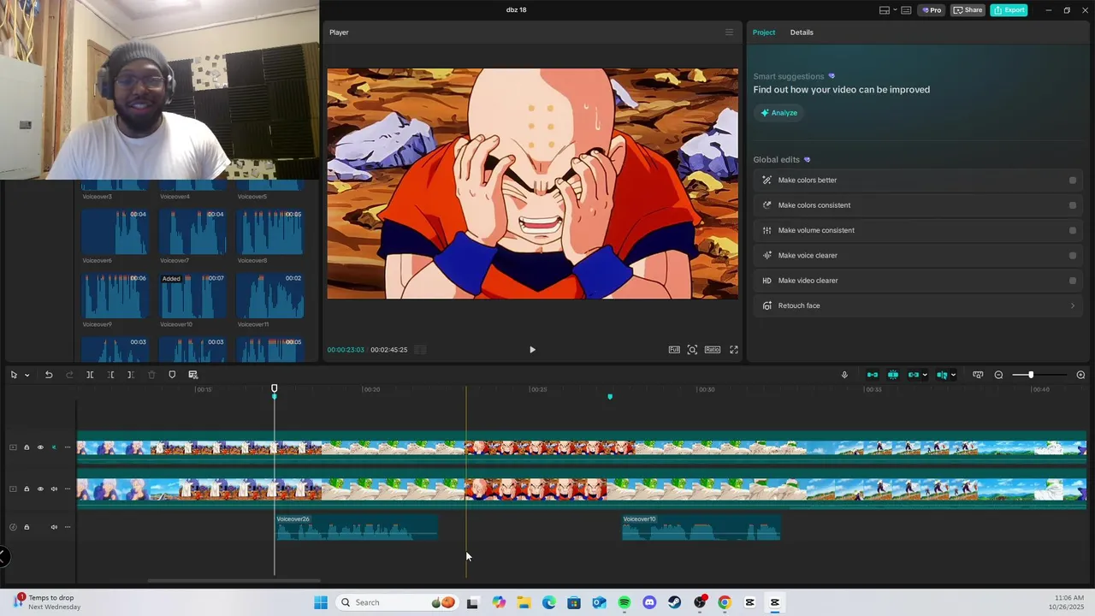Switch to the Project tab

coord(764,33)
